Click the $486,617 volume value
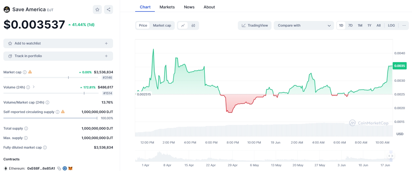 coord(105,87)
